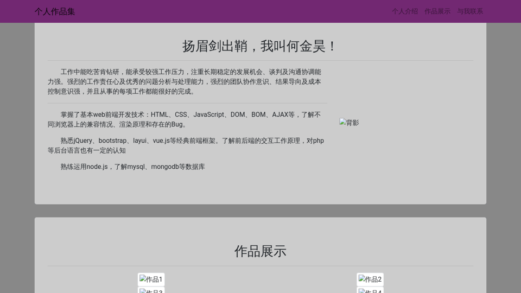Select the 作品3 thumbnail image
This screenshot has height=293, width=521.
(x=151, y=290)
